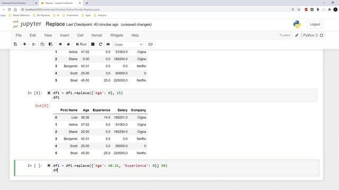Open the Bill Payments bookmark folder

[x=41, y=15]
